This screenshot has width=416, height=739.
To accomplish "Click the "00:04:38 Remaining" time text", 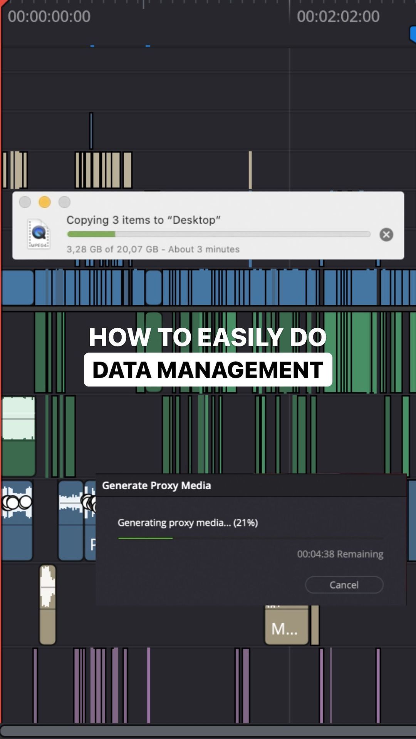I will [340, 554].
